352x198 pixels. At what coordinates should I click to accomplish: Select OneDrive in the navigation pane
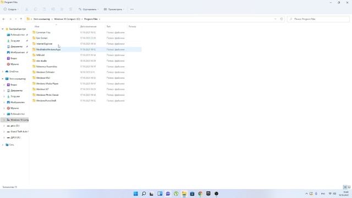click(14, 71)
